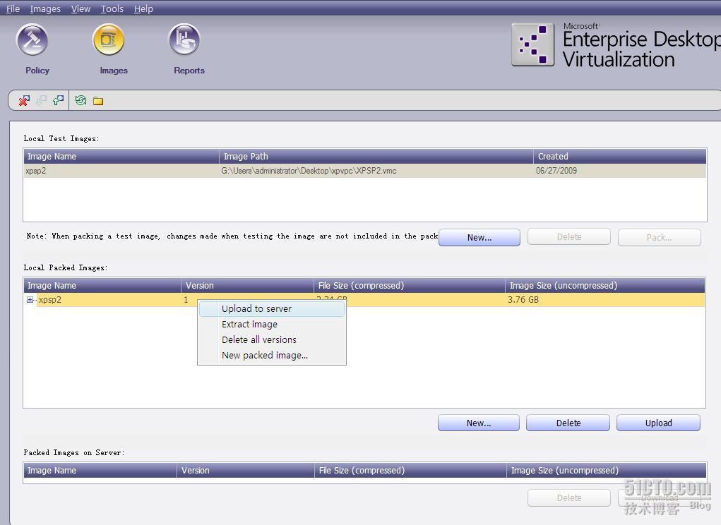Open the File menu
The width and height of the screenshot is (721, 525).
13,8
